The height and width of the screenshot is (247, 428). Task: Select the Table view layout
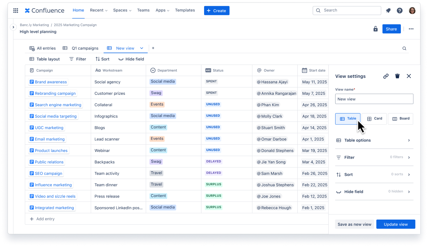[x=348, y=118]
